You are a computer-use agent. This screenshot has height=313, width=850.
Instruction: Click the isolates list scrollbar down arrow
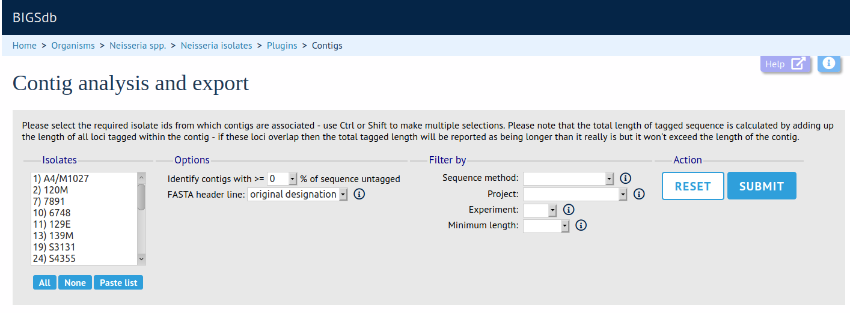tap(142, 258)
